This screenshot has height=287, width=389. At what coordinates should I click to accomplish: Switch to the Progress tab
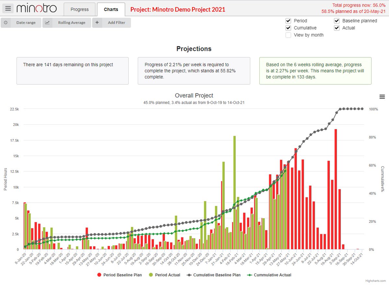pyautogui.click(x=79, y=9)
